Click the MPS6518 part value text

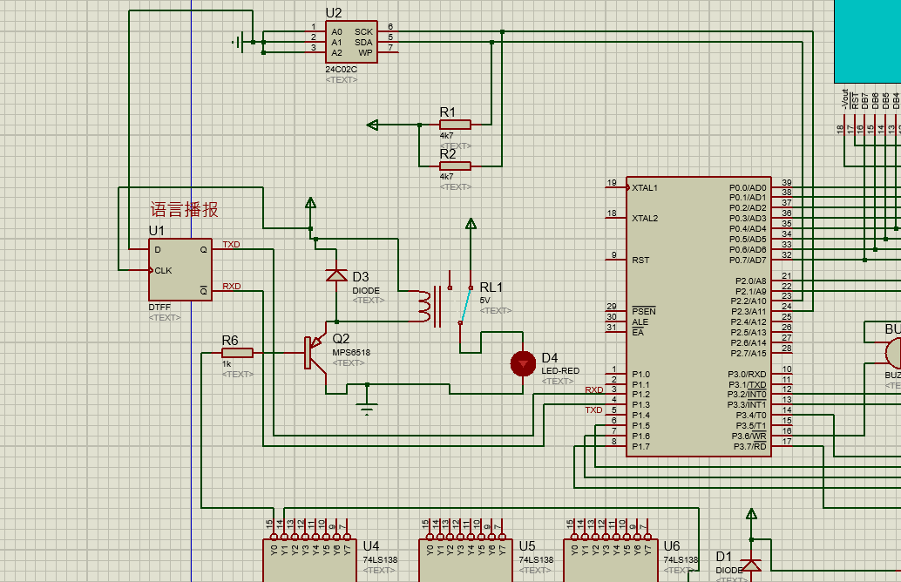coord(351,352)
